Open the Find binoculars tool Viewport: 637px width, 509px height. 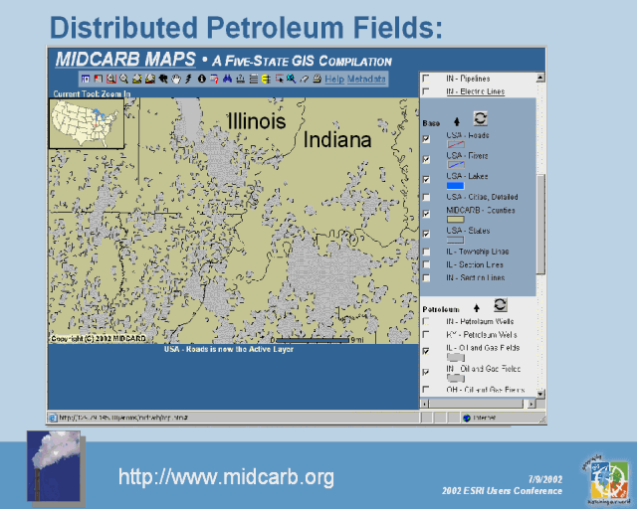[x=227, y=79]
